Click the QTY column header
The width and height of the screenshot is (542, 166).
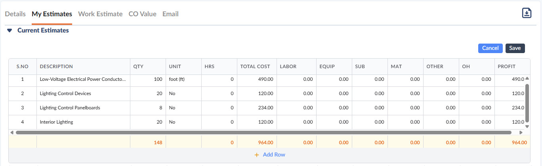click(148, 67)
